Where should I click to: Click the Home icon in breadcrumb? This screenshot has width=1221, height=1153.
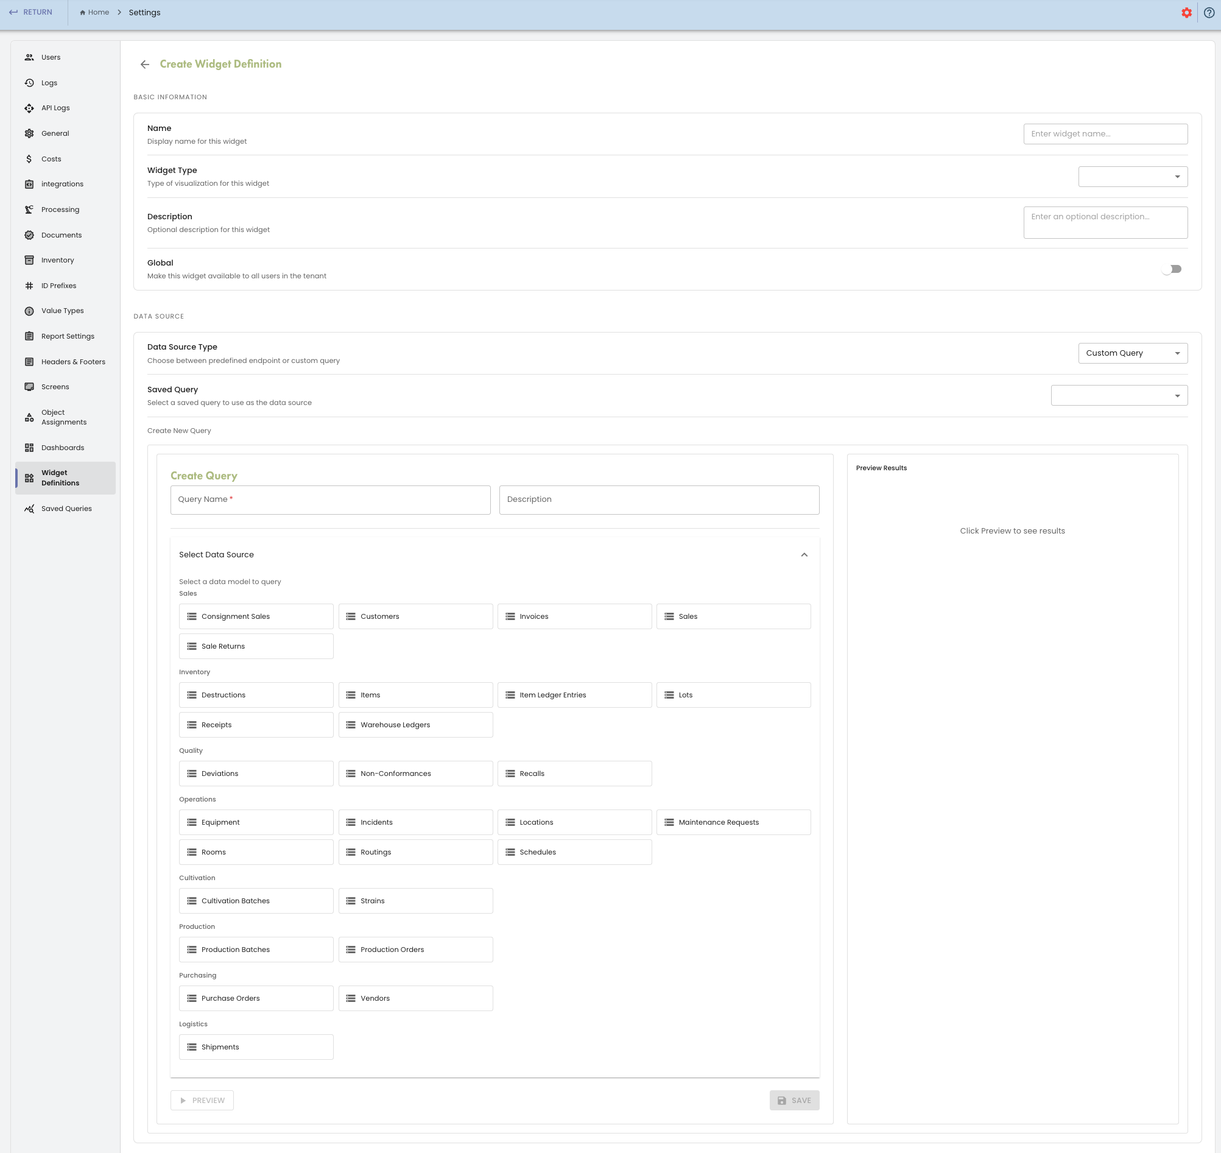[82, 13]
